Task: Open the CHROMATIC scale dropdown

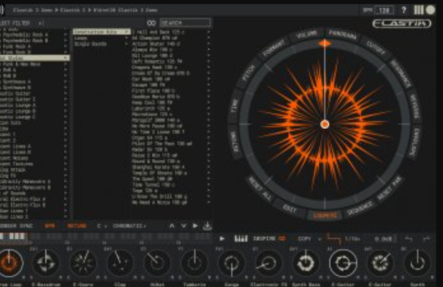Action: 129,226
